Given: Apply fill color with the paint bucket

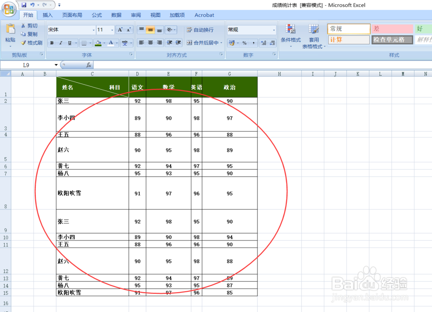Looking at the screenshot, I should pos(98,43).
